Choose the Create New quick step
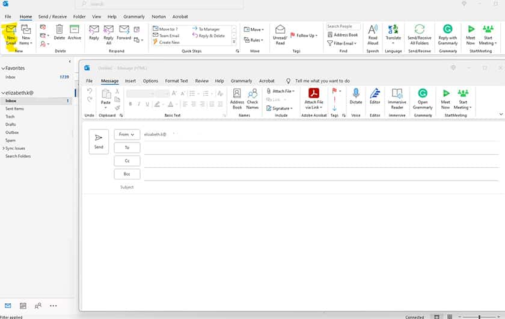505x319 pixels. 166,42
